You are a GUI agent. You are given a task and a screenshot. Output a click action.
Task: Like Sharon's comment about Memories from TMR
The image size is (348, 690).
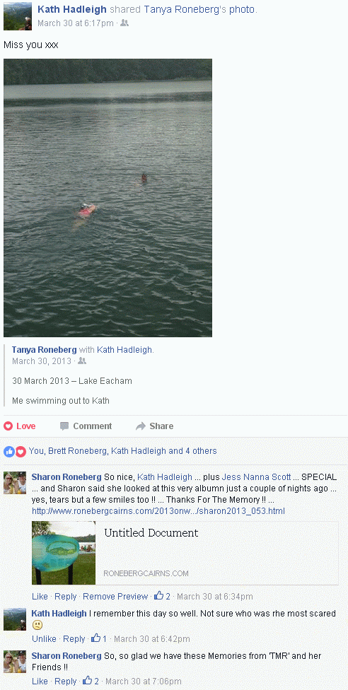tap(40, 681)
